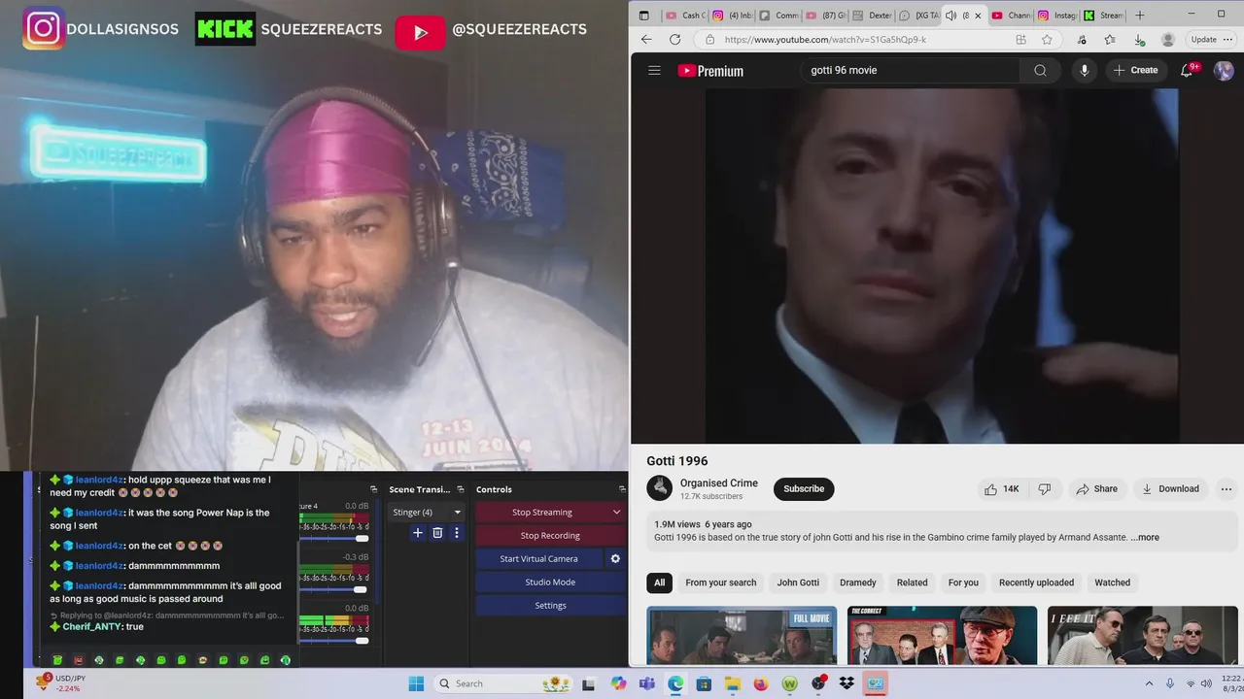Start the OBS Virtual Camera

[x=538, y=559]
